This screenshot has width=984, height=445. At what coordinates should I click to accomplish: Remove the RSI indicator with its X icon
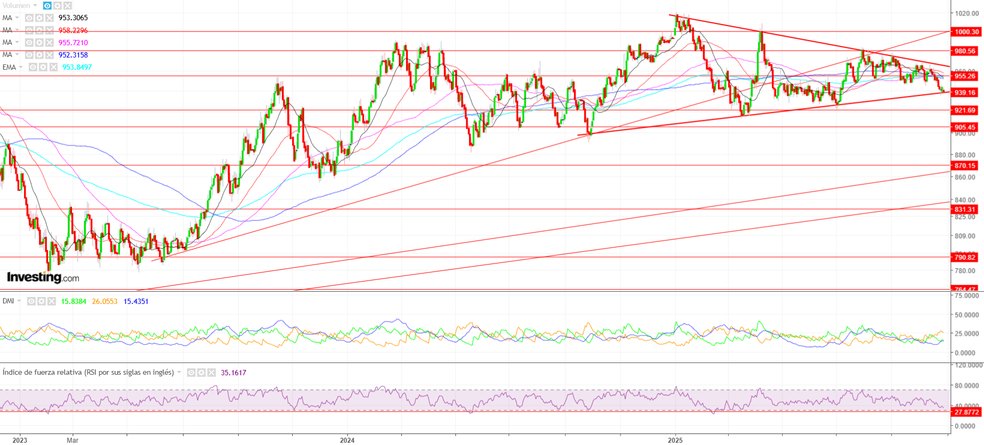point(212,373)
